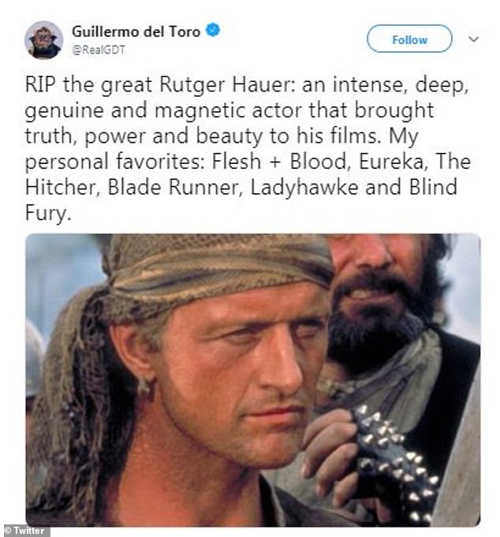Viewport: 500px width, 537px height.
Task: Click the earring on the foreground man
Action: coord(146,389)
